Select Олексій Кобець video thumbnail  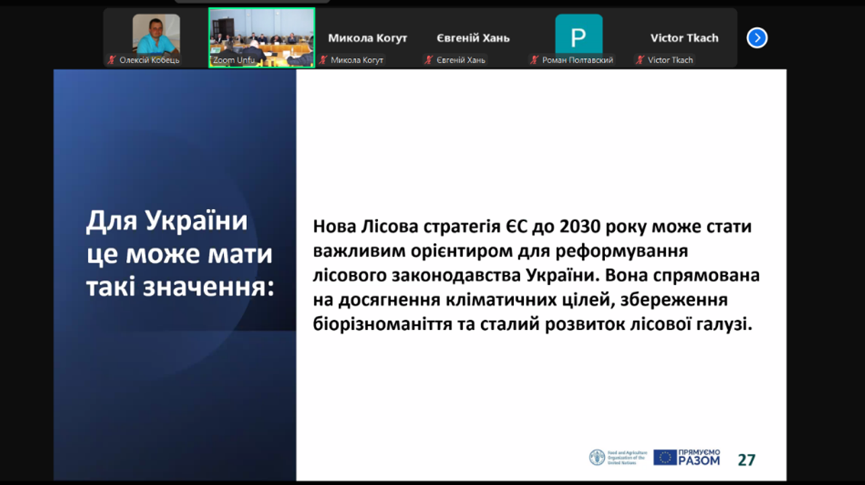(156, 38)
